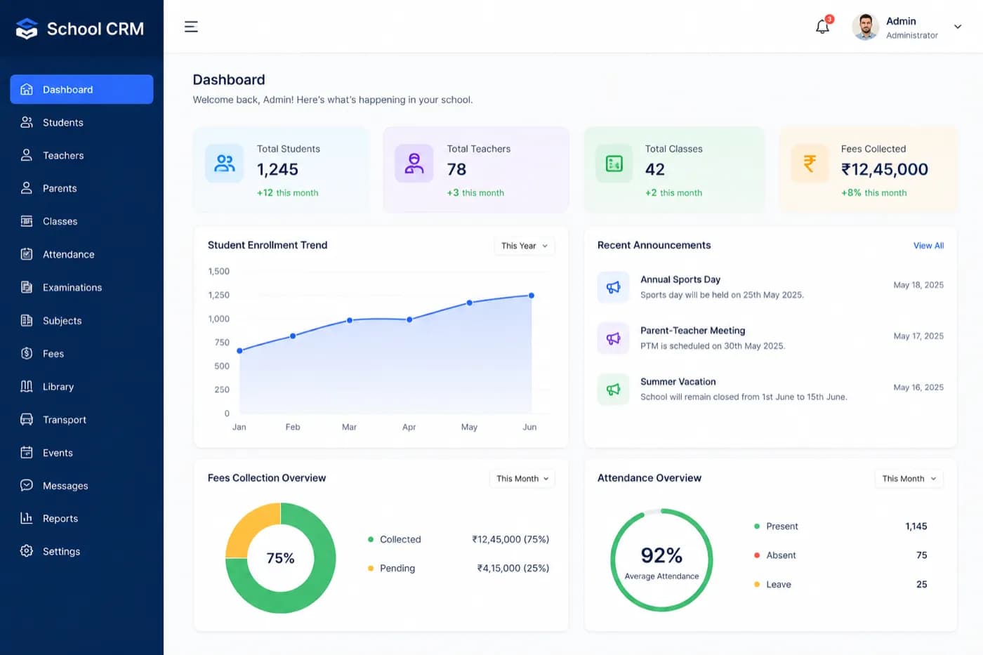Click the green Collected legend dot
The height and width of the screenshot is (655, 983).
[371, 539]
